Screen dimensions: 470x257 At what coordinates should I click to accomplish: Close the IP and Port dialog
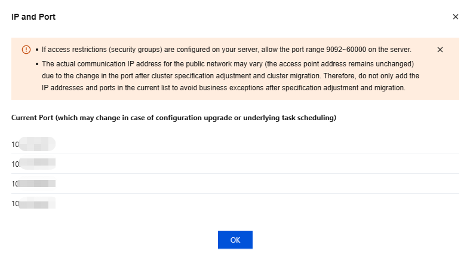tap(455, 17)
